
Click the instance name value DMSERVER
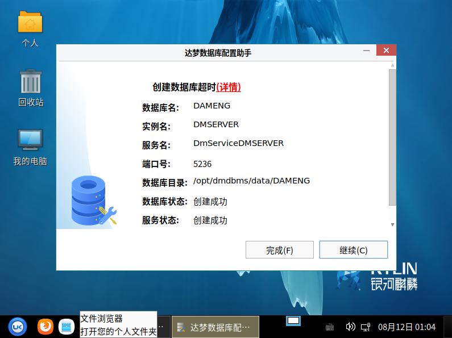coord(216,124)
